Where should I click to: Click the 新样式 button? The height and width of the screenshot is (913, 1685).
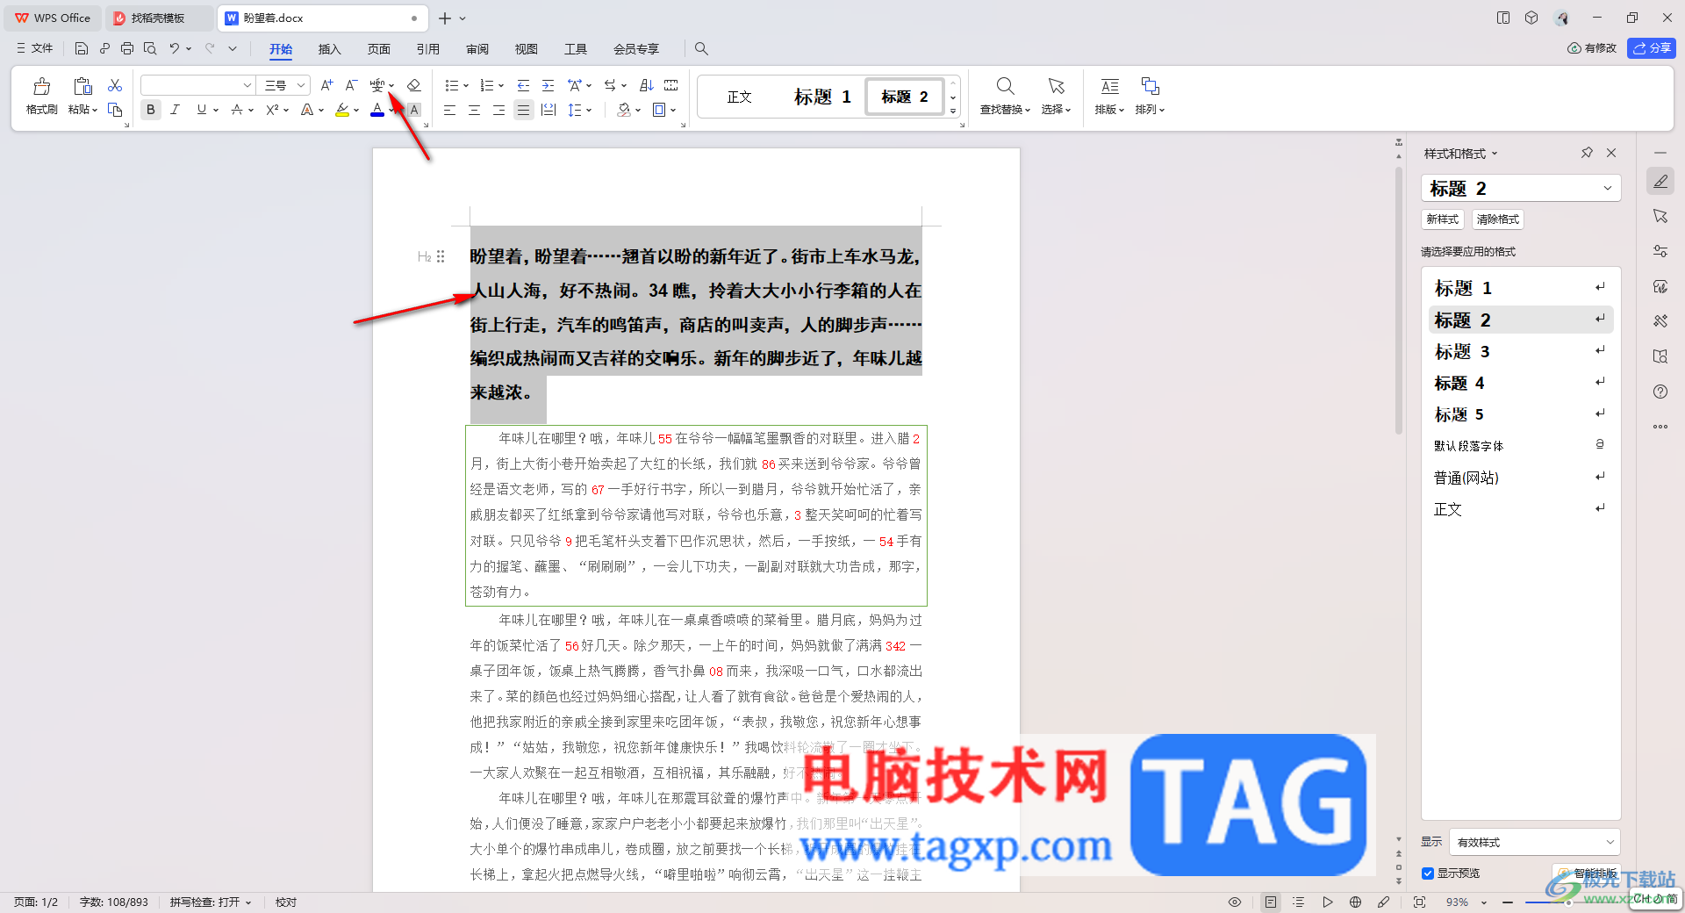point(1442,219)
